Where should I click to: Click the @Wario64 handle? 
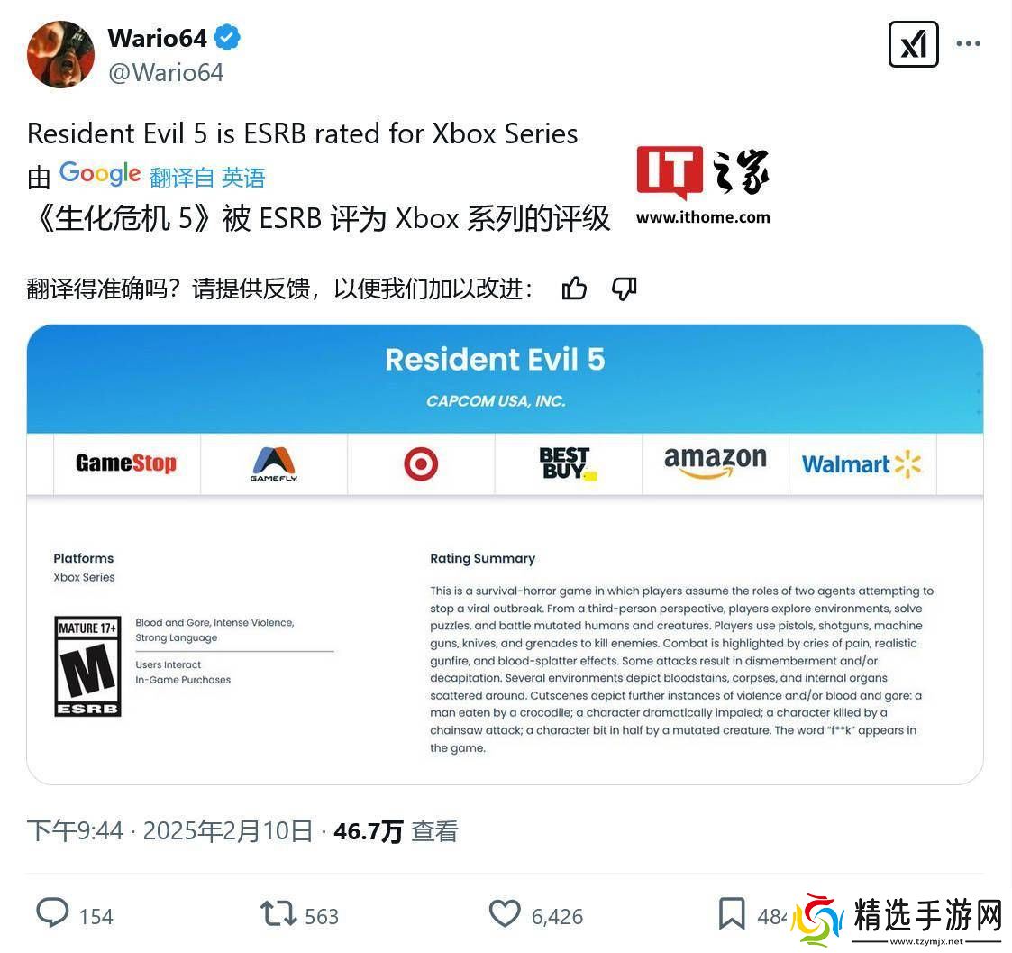coord(166,72)
